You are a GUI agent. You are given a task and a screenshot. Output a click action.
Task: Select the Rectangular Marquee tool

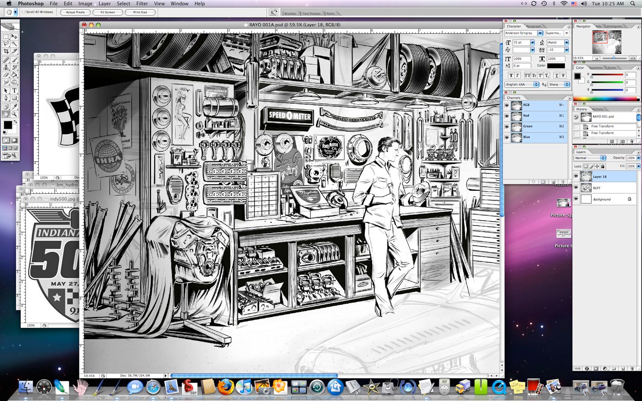pos(6,37)
